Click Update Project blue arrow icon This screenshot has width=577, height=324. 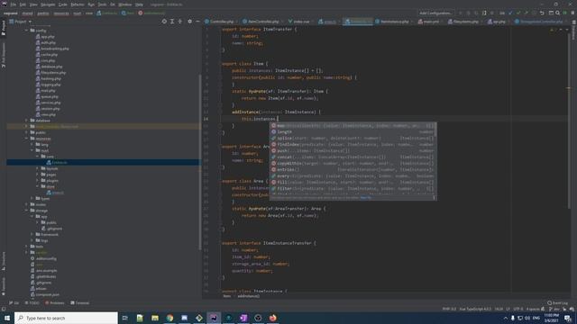pyautogui.click(x=510, y=13)
